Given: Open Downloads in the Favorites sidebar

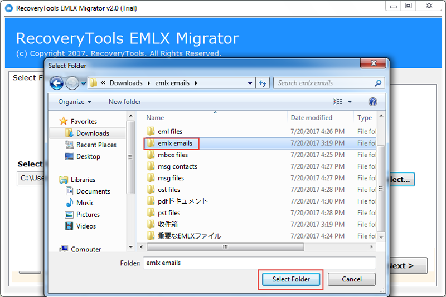Looking at the screenshot, I should tap(93, 133).
